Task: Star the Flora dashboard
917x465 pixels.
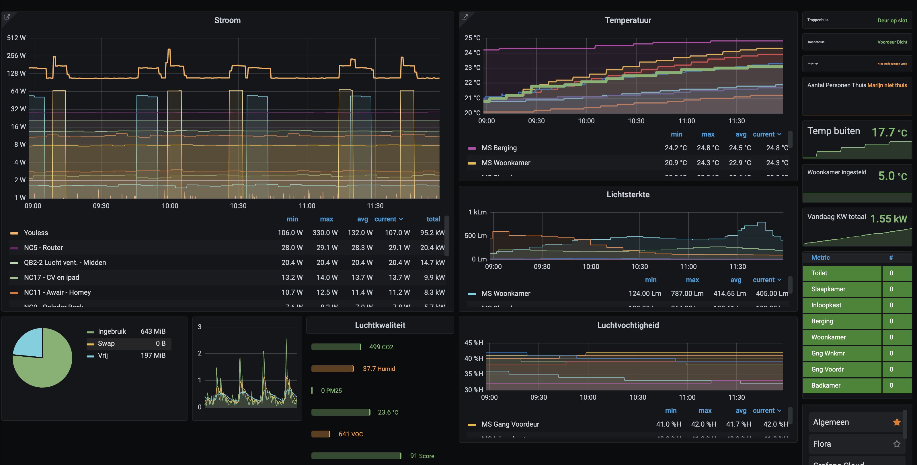Action: [896, 444]
